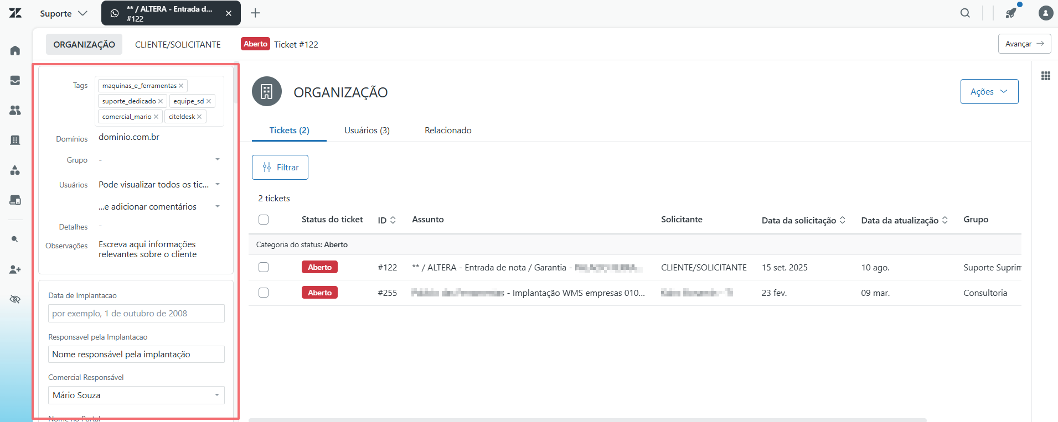Open the Usuários (3) tab
The height and width of the screenshot is (422, 1058).
367,131
